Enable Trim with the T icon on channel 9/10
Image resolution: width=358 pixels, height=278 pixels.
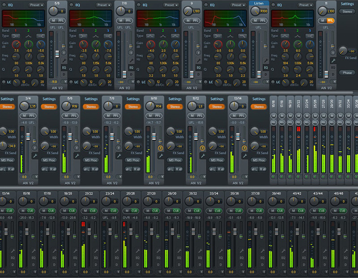(x=160, y=148)
